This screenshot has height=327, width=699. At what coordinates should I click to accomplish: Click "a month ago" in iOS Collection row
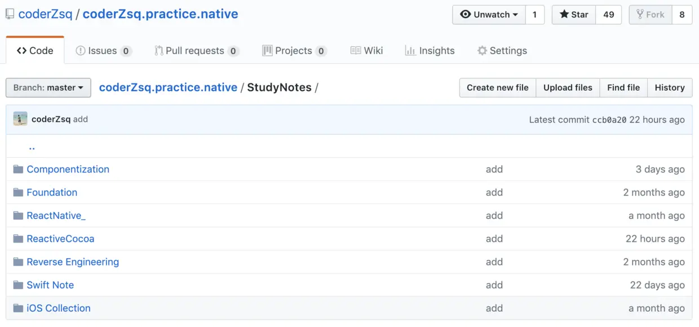[x=657, y=308]
